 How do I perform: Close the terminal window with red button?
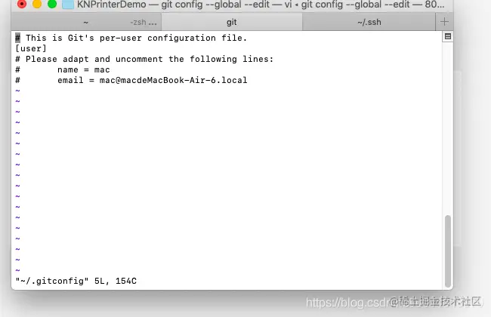click(22, 4)
